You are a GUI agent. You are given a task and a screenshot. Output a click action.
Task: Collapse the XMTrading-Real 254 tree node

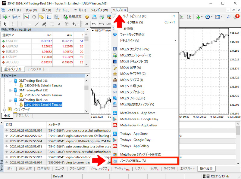(10, 100)
